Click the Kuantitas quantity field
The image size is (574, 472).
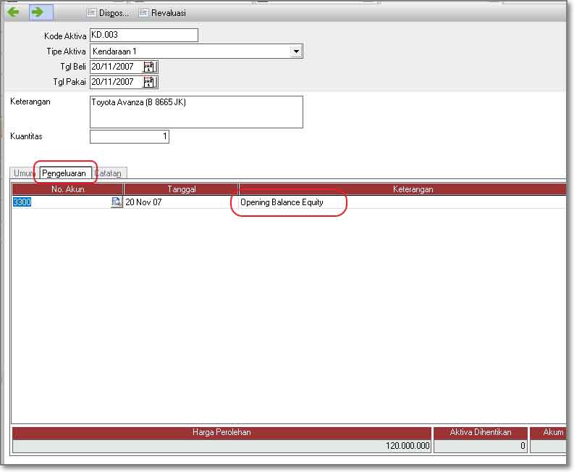[x=129, y=136]
